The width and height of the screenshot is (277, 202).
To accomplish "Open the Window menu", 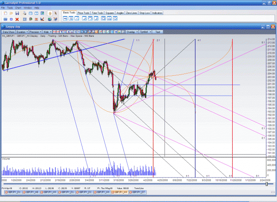I will pyautogui.click(x=27, y=8).
